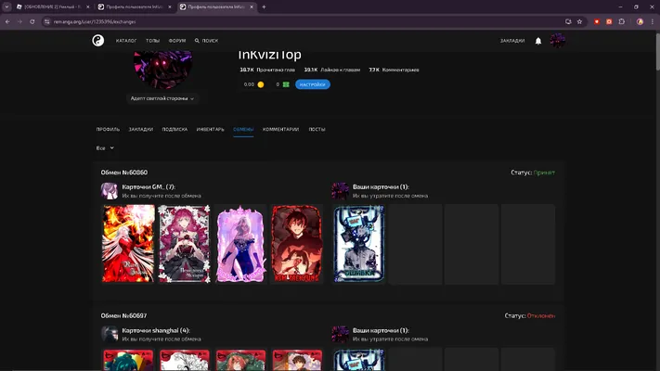Screen dimensions: 660x371
Task: Open GM_ user avatar in exchange
Action: [x=109, y=190]
